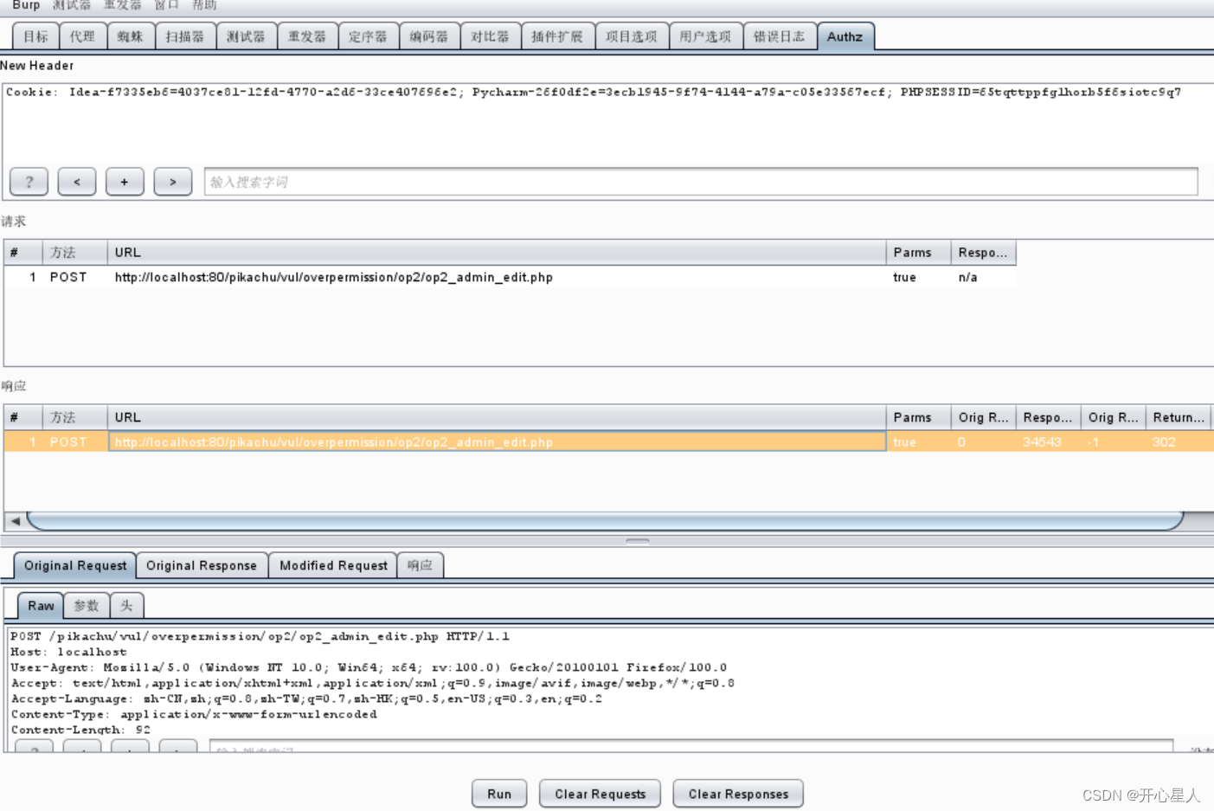
Task: Open the 重发器 menu in Burp menu bar
Action: coord(122,5)
